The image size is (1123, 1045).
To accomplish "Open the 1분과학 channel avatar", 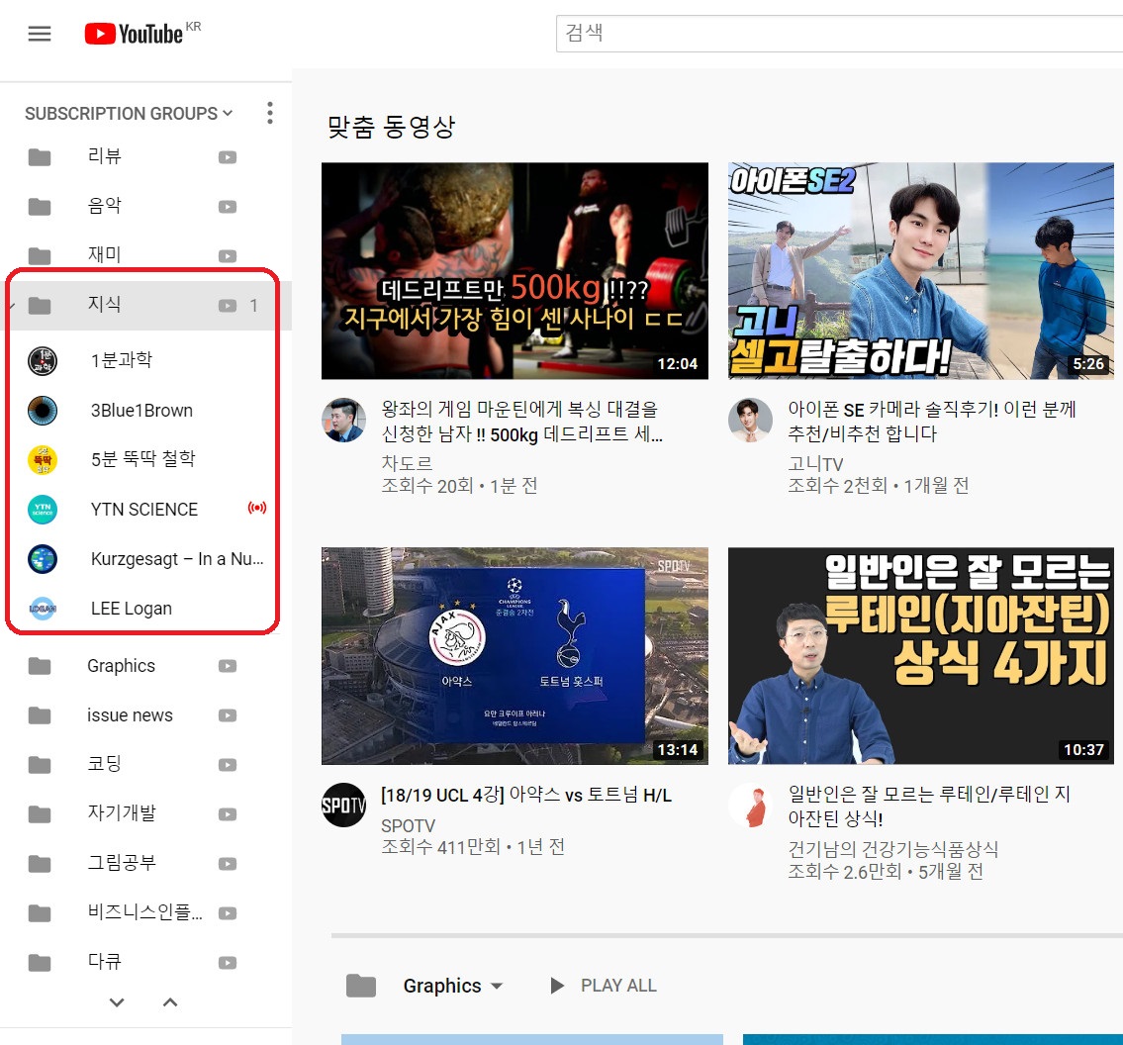I will (x=43, y=361).
